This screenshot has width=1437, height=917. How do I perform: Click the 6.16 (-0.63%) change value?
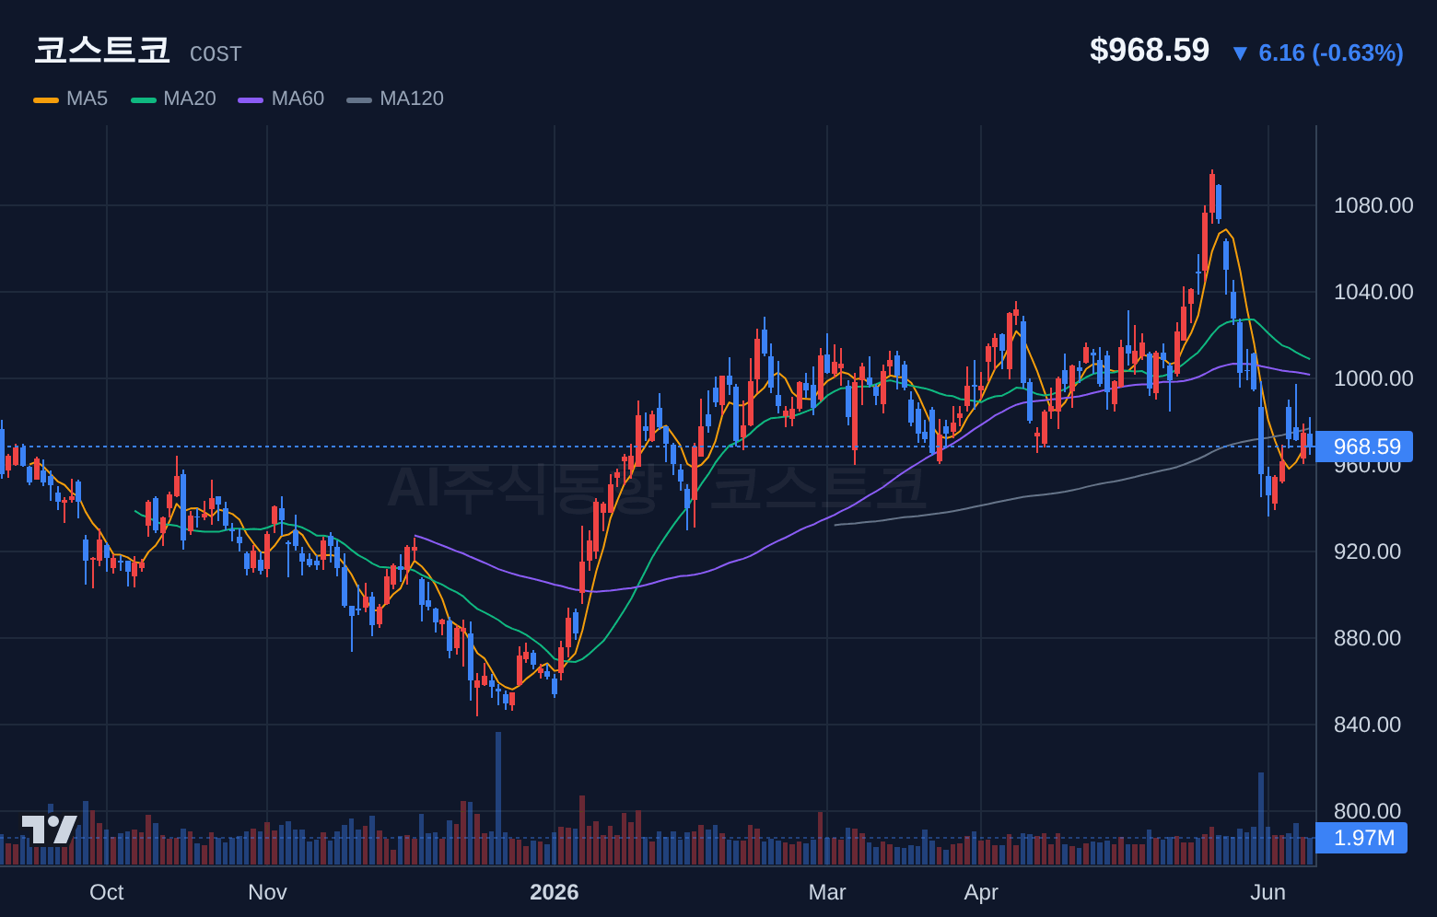click(1331, 52)
